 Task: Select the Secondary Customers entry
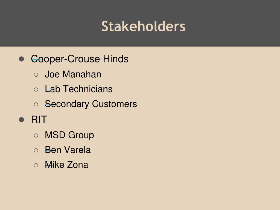pos(91,104)
